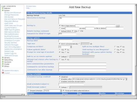
Task: Click the Password for SSH/FTP login field
Action: [x=68, y=34]
